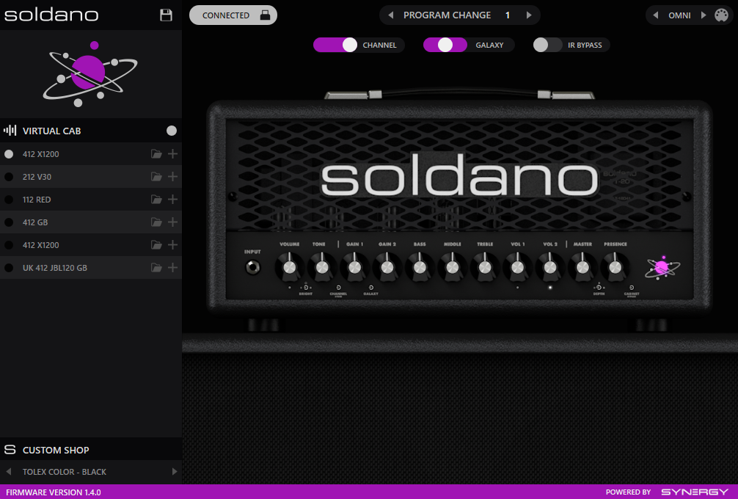This screenshot has height=499, width=738.
Task: Click the save preset disk icon
Action: 166,15
